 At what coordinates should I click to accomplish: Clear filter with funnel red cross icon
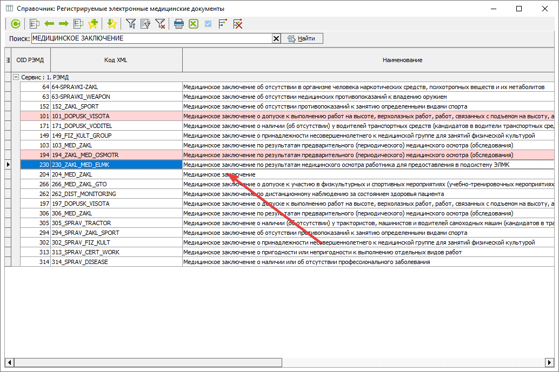(x=160, y=24)
